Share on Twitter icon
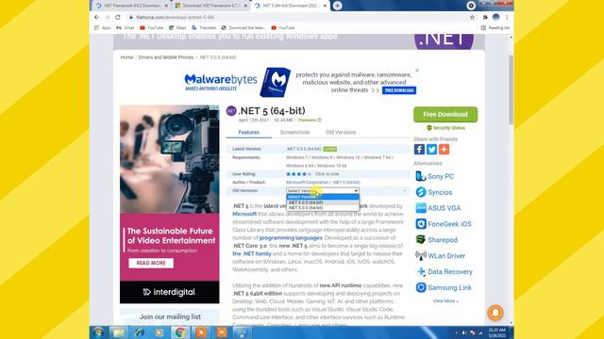Viewport: 604px width, 339px height. click(x=431, y=149)
